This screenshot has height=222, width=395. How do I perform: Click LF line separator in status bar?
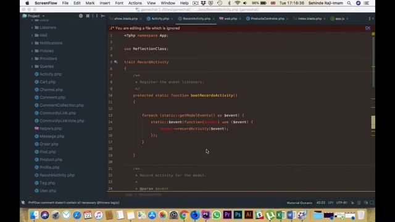click(331, 203)
